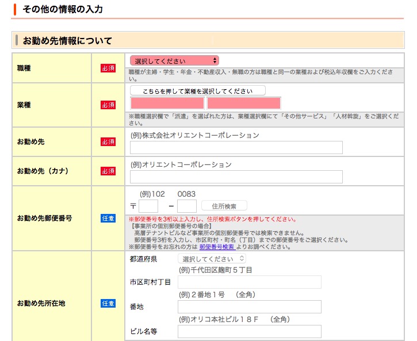Click the ビル名等 input field
Screen dimensions: 417x341
coord(250,331)
